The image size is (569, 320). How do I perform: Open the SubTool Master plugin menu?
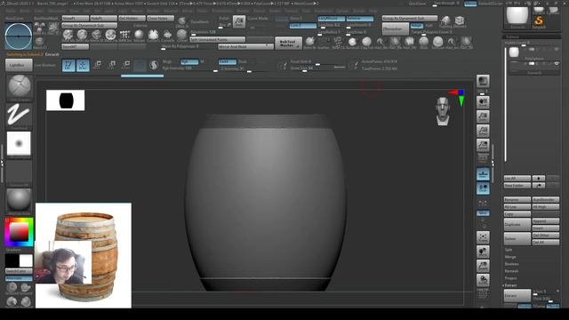pos(288,44)
